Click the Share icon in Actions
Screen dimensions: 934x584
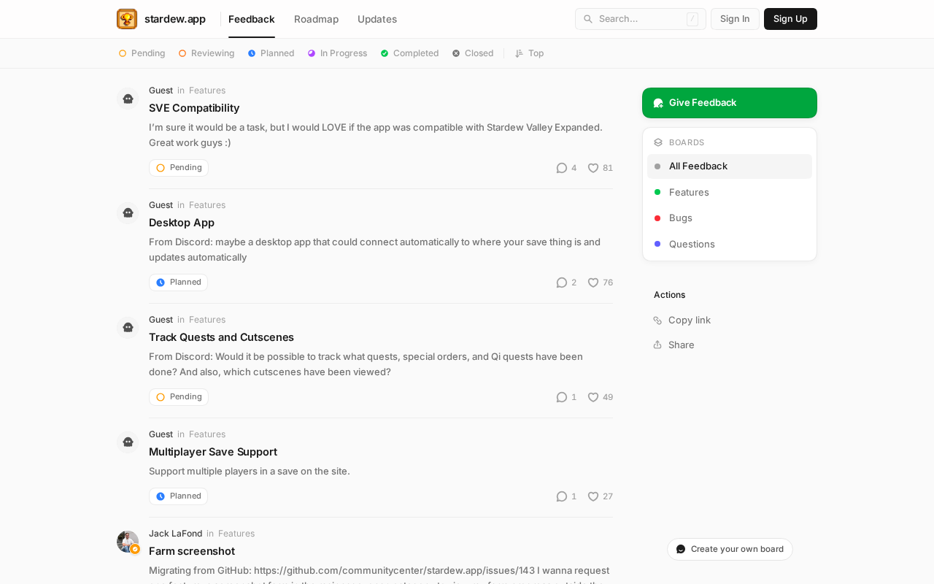(657, 345)
